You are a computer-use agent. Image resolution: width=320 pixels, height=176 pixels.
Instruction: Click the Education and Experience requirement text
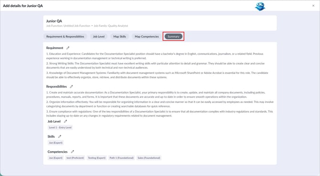[x=155, y=56]
